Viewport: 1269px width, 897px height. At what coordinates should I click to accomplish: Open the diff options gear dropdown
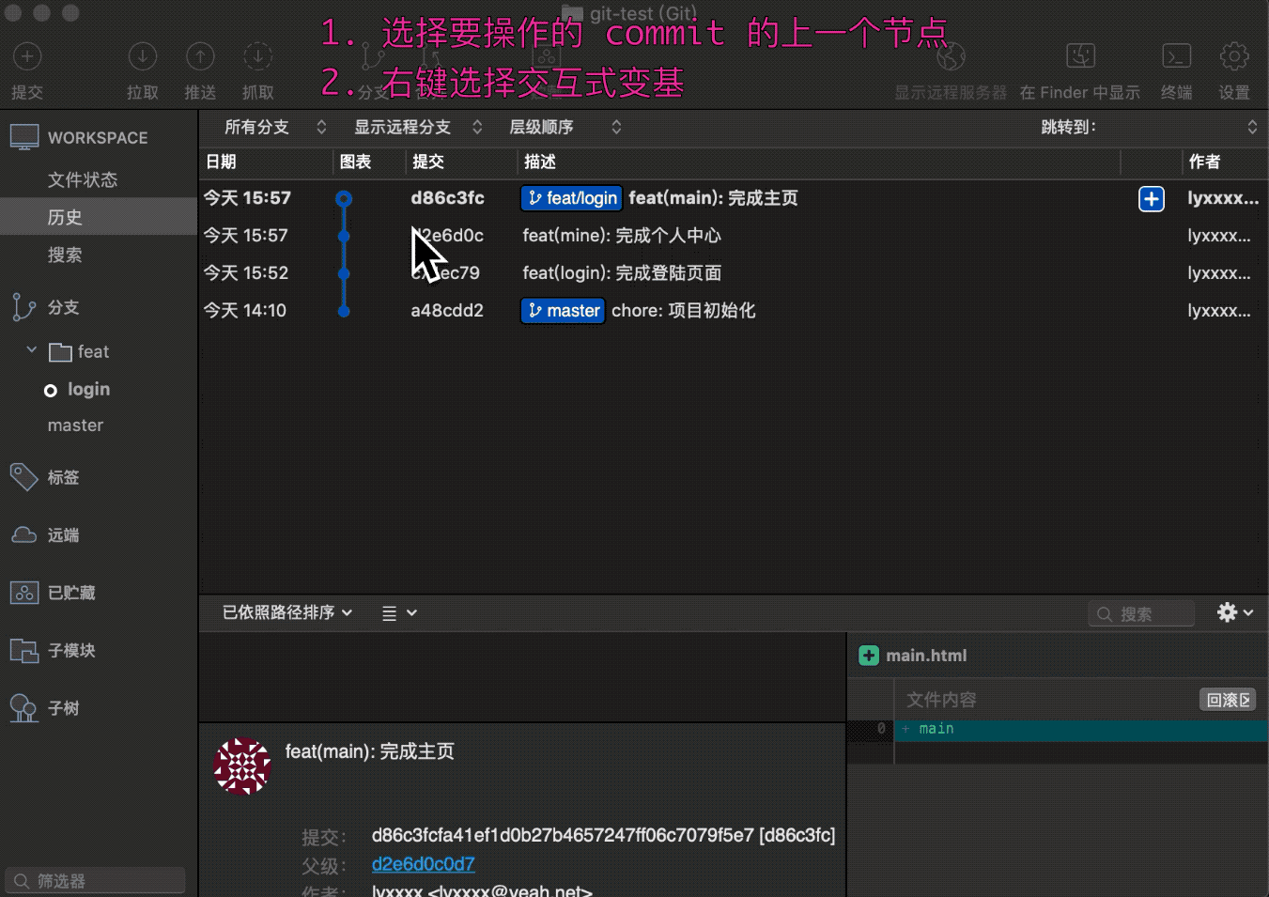pos(1235,612)
